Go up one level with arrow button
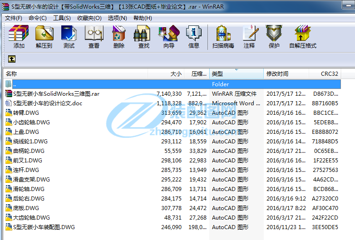Screen dimensions: 355x240 click(12, 59)
